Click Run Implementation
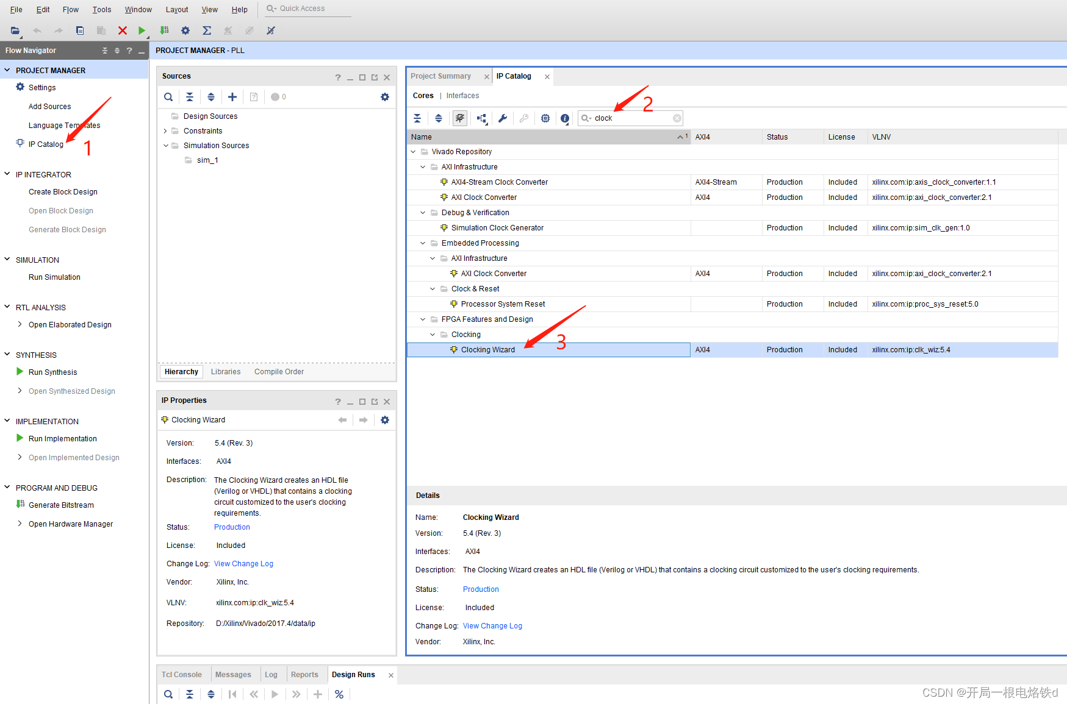Image resolution: width=1067 pixels, height=704 pixels. 62,439
